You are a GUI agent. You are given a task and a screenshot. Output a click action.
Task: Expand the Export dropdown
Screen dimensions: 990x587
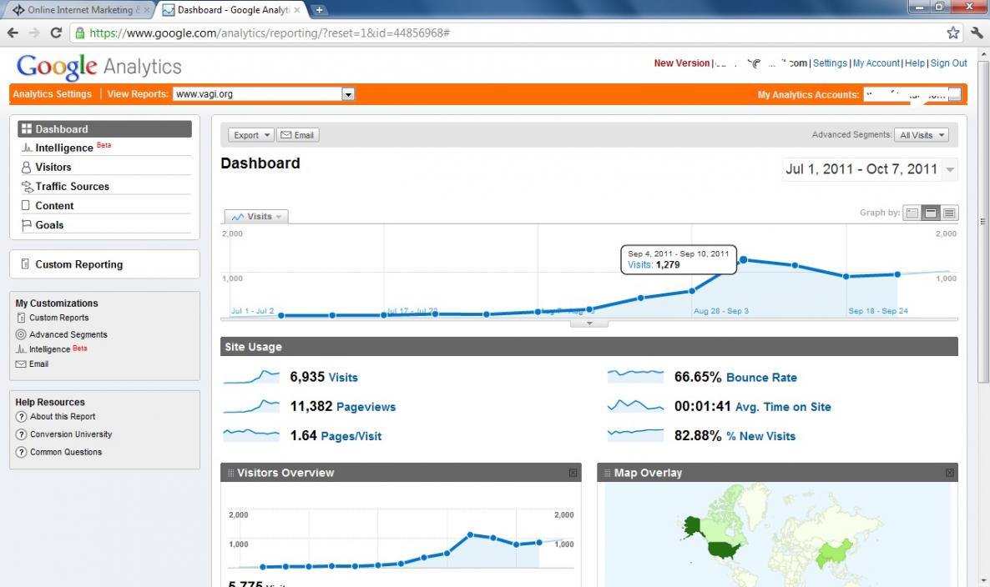coord(250,135)
